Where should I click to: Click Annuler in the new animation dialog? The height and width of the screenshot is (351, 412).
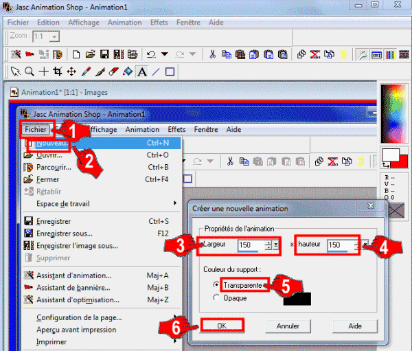pos(288,326)
